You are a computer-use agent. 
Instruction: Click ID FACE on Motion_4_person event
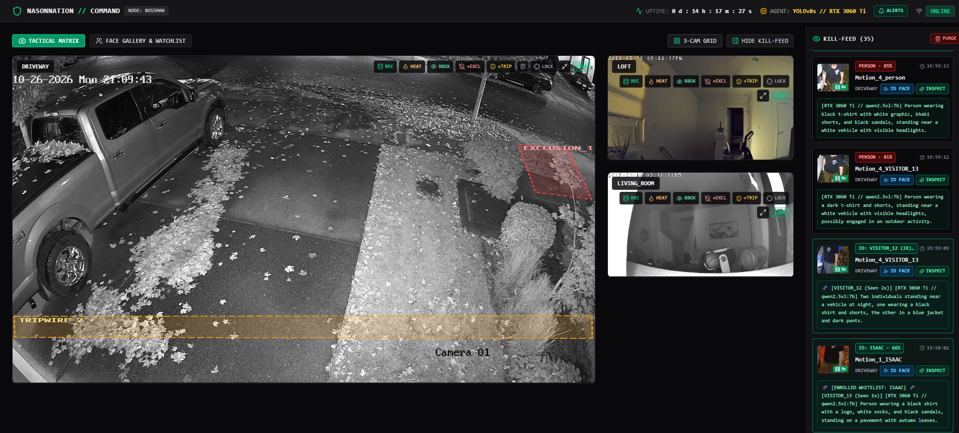coord(897,89)
